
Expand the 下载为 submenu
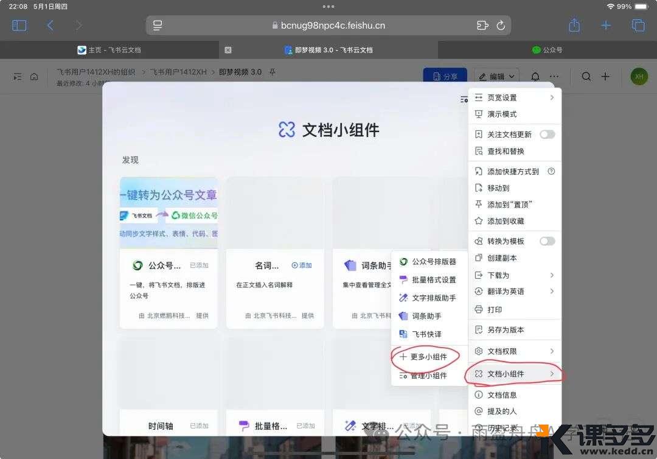pos(514,275)
